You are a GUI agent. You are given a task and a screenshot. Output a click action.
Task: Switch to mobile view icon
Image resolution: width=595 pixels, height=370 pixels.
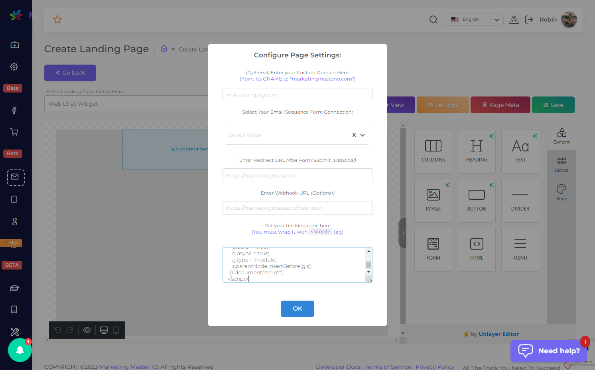(x=116, y=330)
